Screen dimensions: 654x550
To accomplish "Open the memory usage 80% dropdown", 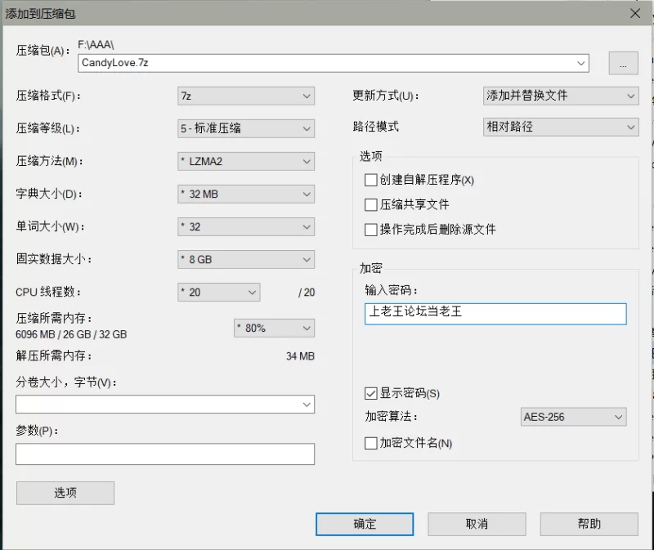I will coord(274,329).
